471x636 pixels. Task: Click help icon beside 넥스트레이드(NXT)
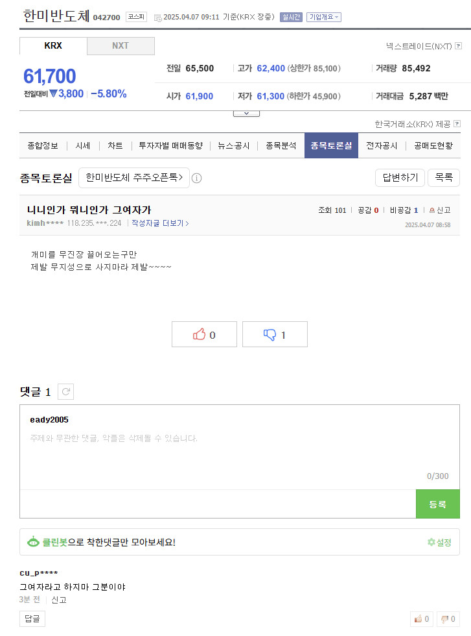[x=459, y=46]
